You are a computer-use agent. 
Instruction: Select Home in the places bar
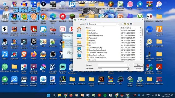(79, 30)
